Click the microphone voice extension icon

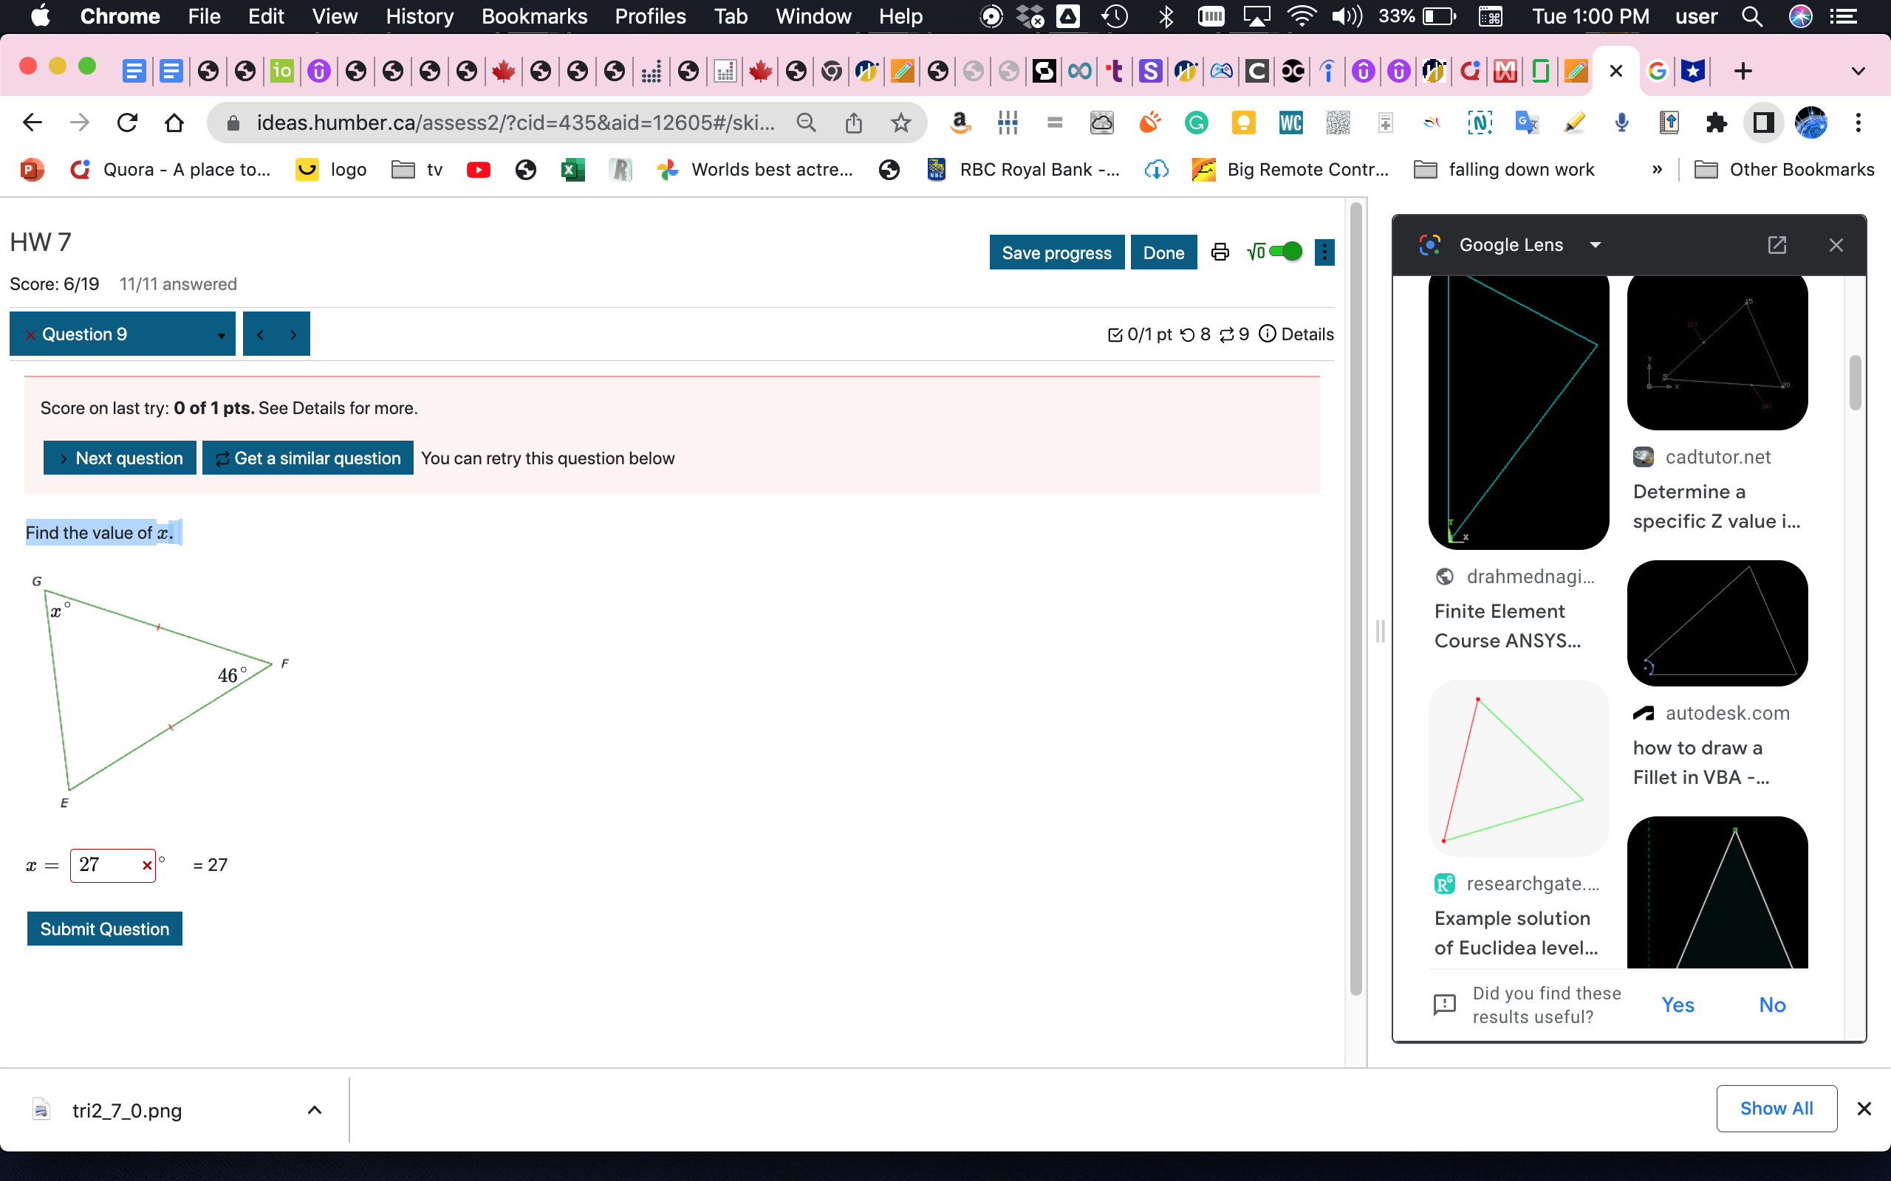1621,122
